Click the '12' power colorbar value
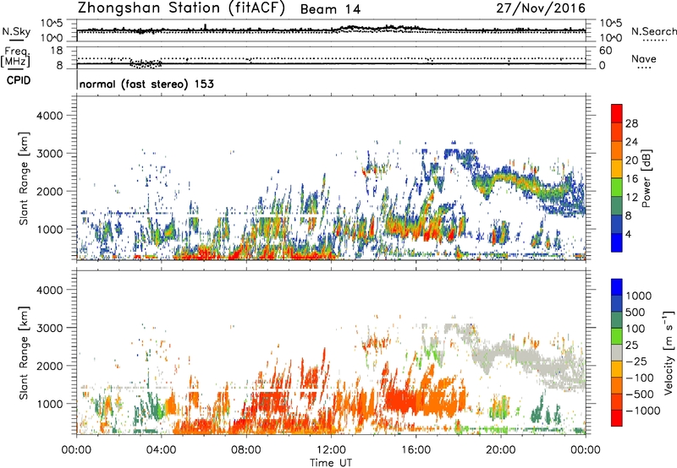 [631, 198]
